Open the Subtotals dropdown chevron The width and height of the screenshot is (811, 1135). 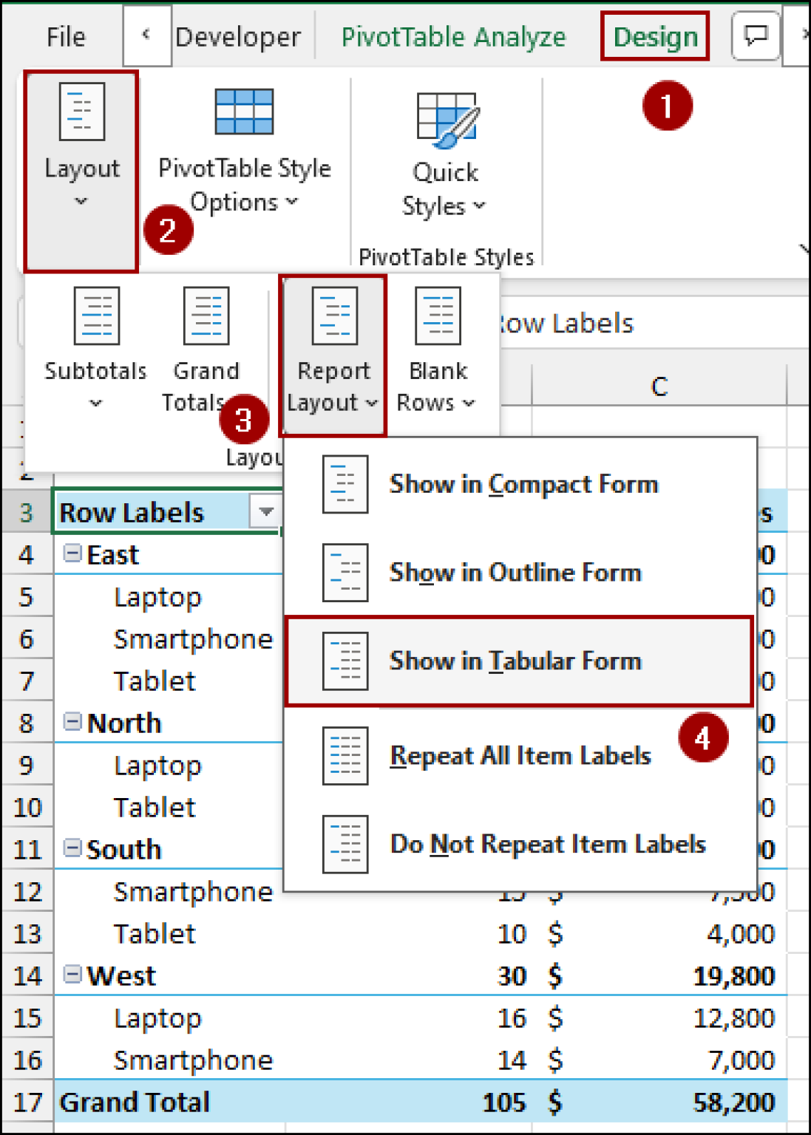94,403
